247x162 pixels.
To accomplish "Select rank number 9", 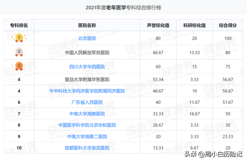I will coord(19,137).
